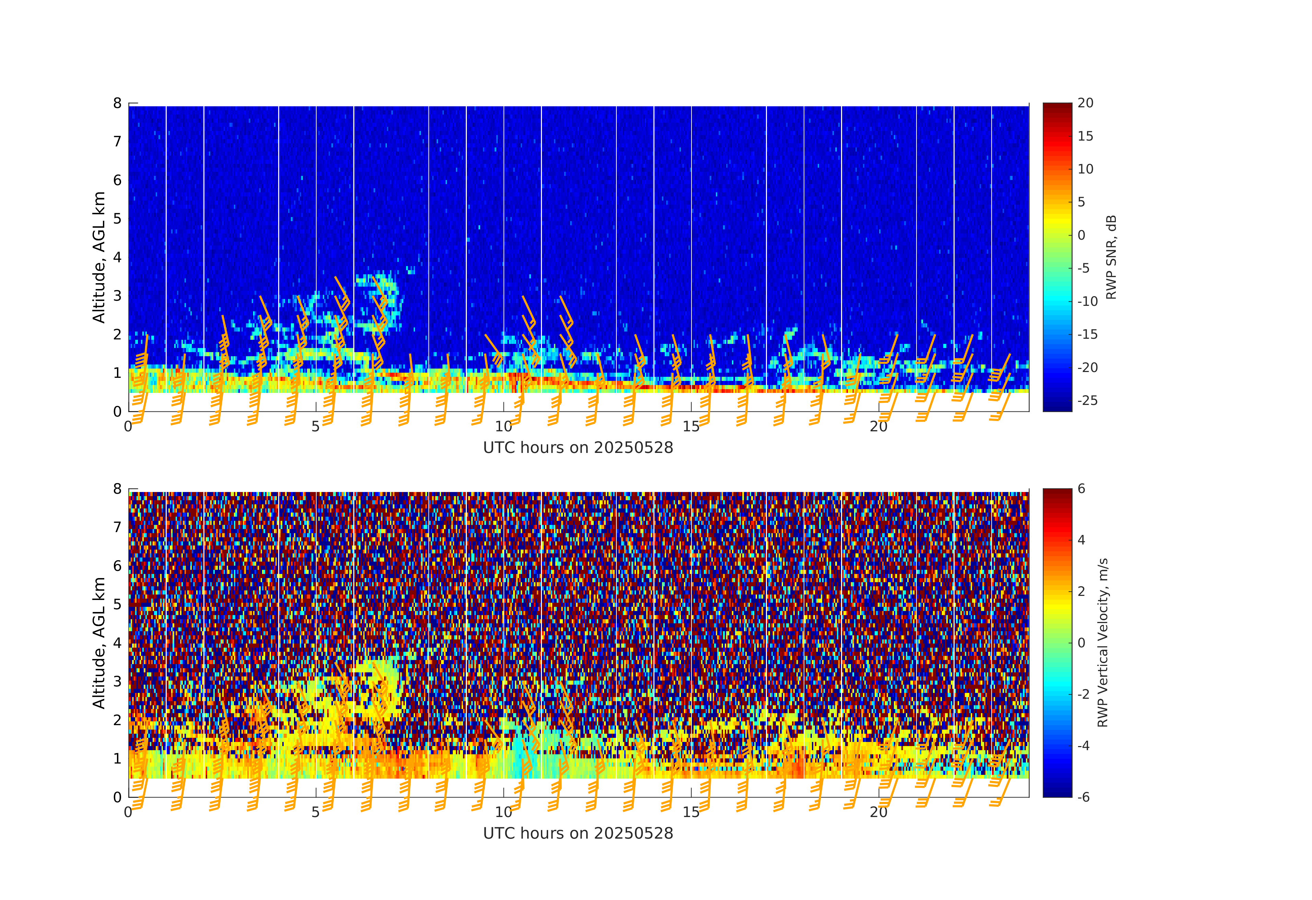
Task: Click x-axis tick 15 on top plot
Action: (691, 427)
